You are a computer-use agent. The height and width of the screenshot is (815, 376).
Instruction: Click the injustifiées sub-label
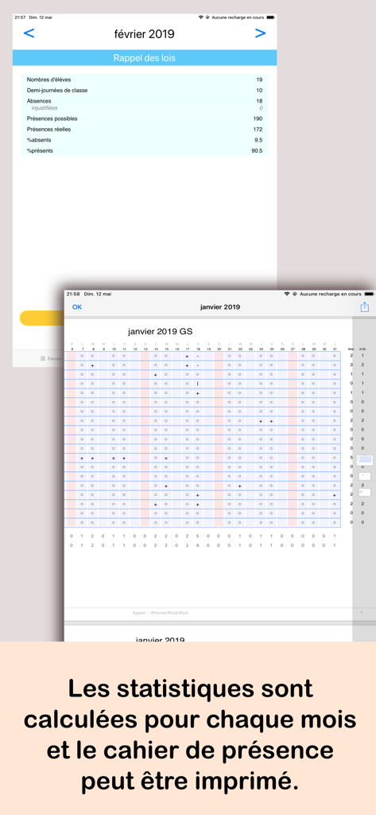coord(45,108)
